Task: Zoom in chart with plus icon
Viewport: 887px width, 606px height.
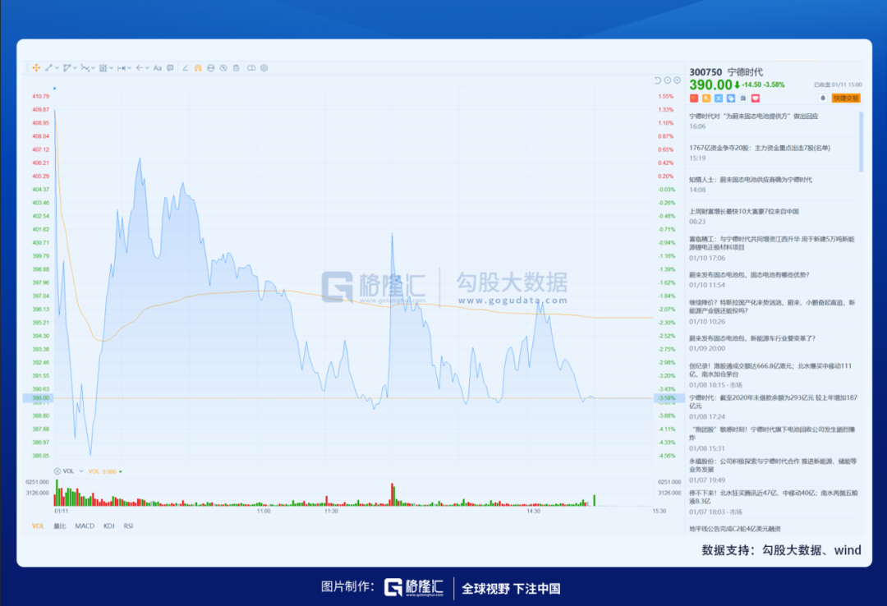Action: coord(677,80)
